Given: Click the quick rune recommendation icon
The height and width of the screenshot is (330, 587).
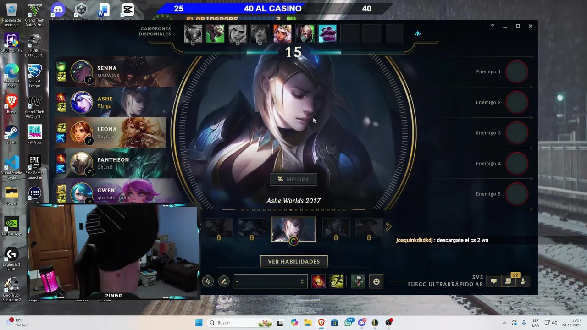Looking at the screenshot, I should (208, 281).
